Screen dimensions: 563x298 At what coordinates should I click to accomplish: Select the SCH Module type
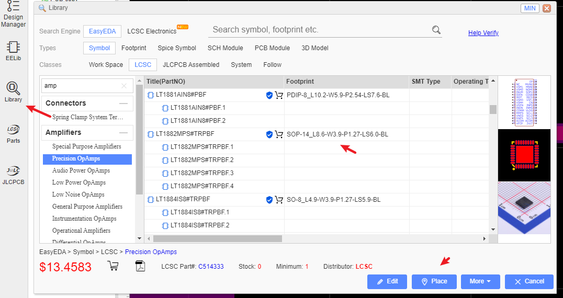click(x=225, y=48)
